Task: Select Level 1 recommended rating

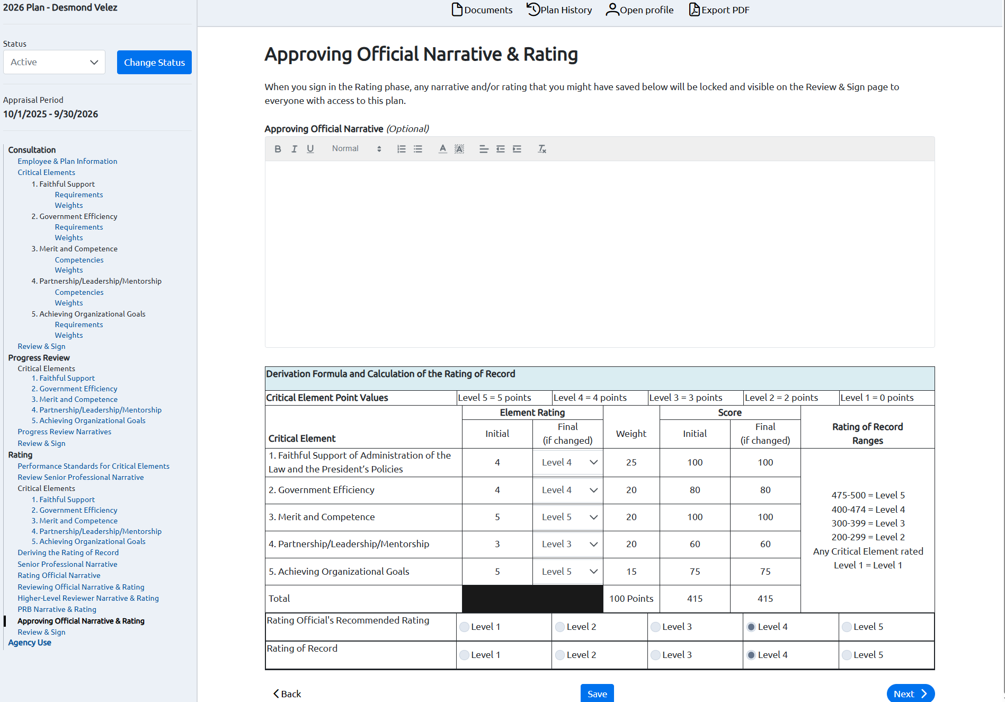Action: (464, 626)
